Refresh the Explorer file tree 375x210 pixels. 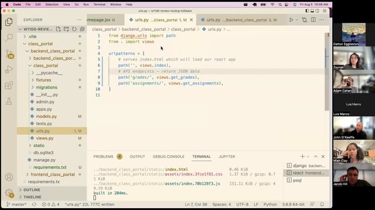pos(74,29)
